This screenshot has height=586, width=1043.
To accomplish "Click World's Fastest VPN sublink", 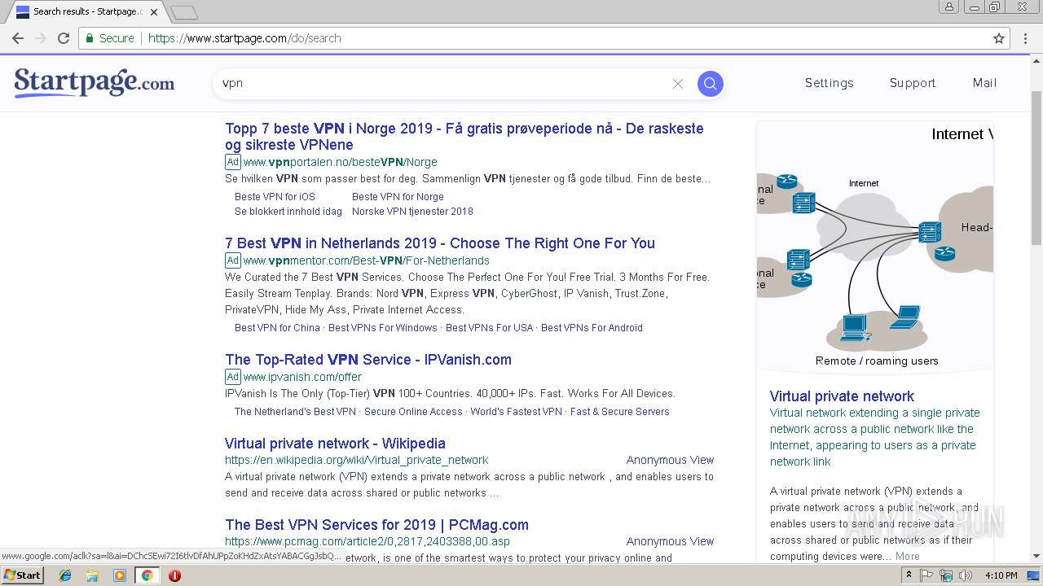I will 516,412.
